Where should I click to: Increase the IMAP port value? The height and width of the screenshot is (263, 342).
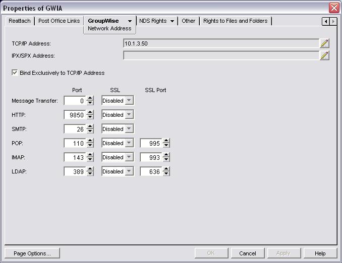tap(90, 155)
